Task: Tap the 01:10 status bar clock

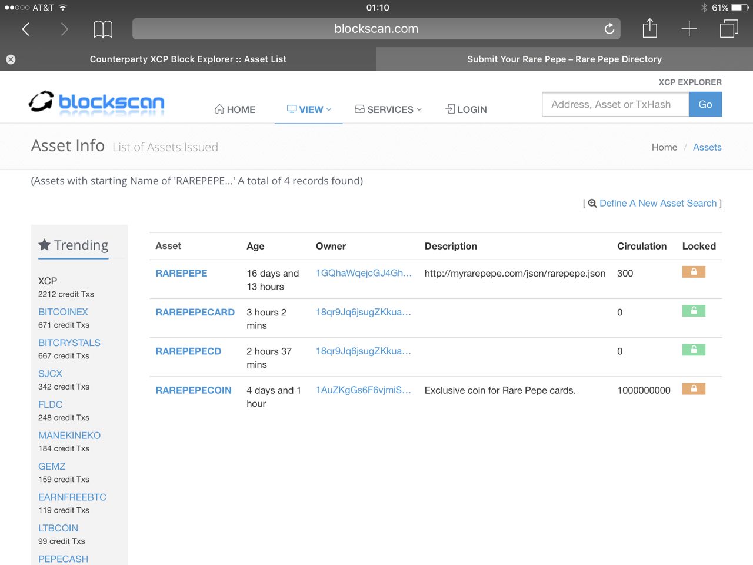Action: [378, 8]
